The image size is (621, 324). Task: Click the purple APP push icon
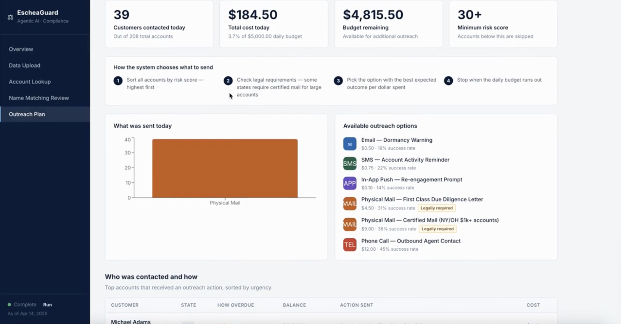[x=350, y=183]
